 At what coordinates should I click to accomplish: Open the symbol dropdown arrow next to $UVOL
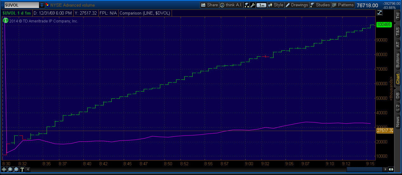click(x=42, y=5)
